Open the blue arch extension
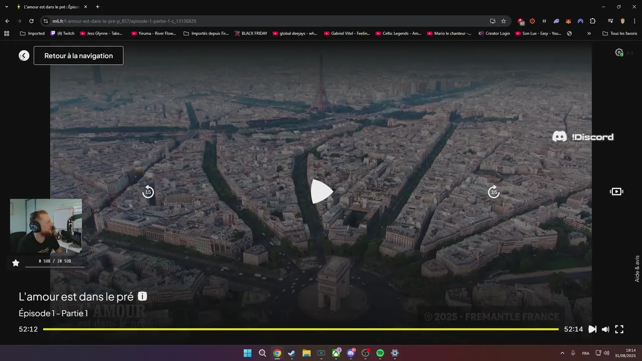 (x=580, y=21)
